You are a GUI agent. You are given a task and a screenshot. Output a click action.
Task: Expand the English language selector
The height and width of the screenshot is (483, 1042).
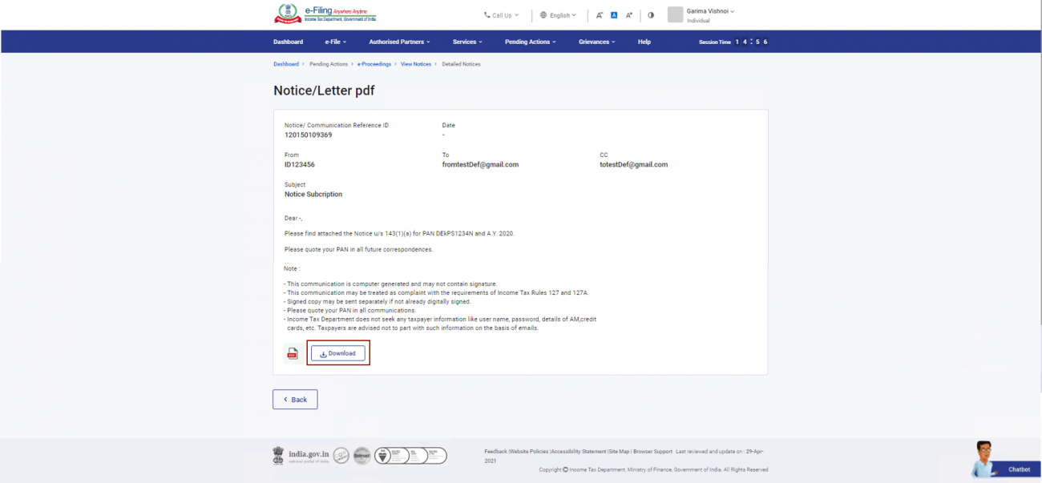558,14
